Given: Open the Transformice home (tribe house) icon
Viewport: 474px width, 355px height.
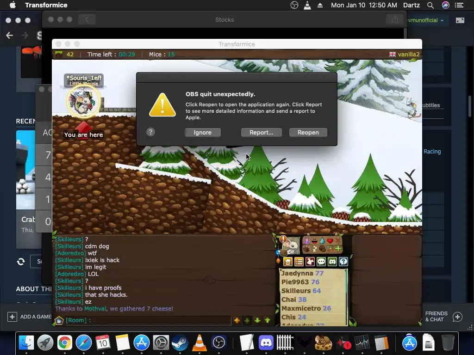Looking at the screenshot, I should coord(288,262).
